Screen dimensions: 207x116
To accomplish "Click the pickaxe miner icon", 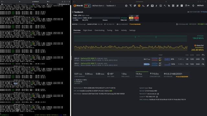I will (165, 6).
